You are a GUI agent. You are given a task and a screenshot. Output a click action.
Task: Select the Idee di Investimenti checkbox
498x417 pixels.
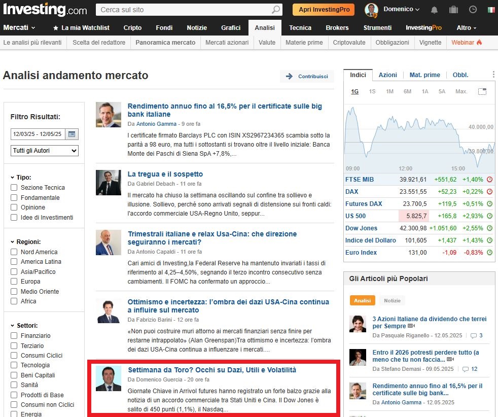pyautogui.click(x=14, y=218)
